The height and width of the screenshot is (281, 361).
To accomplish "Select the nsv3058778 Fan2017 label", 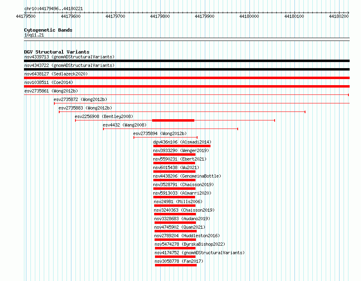I will [179, 261].
